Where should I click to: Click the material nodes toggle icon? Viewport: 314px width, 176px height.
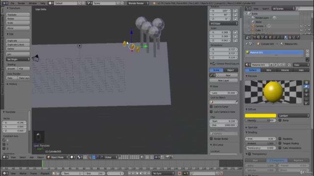(x=289, y=65)
